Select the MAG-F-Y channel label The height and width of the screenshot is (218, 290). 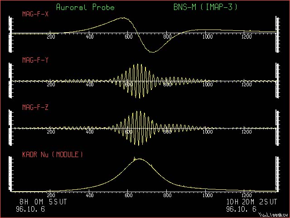click(x=35, y=60)
